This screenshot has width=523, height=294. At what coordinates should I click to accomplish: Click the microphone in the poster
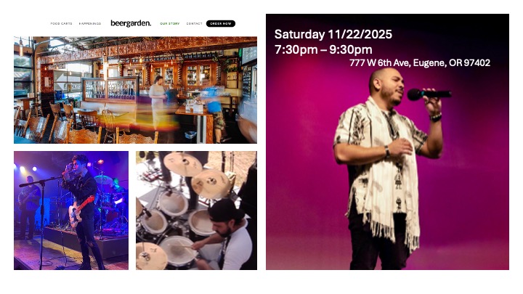click(429, 94)
